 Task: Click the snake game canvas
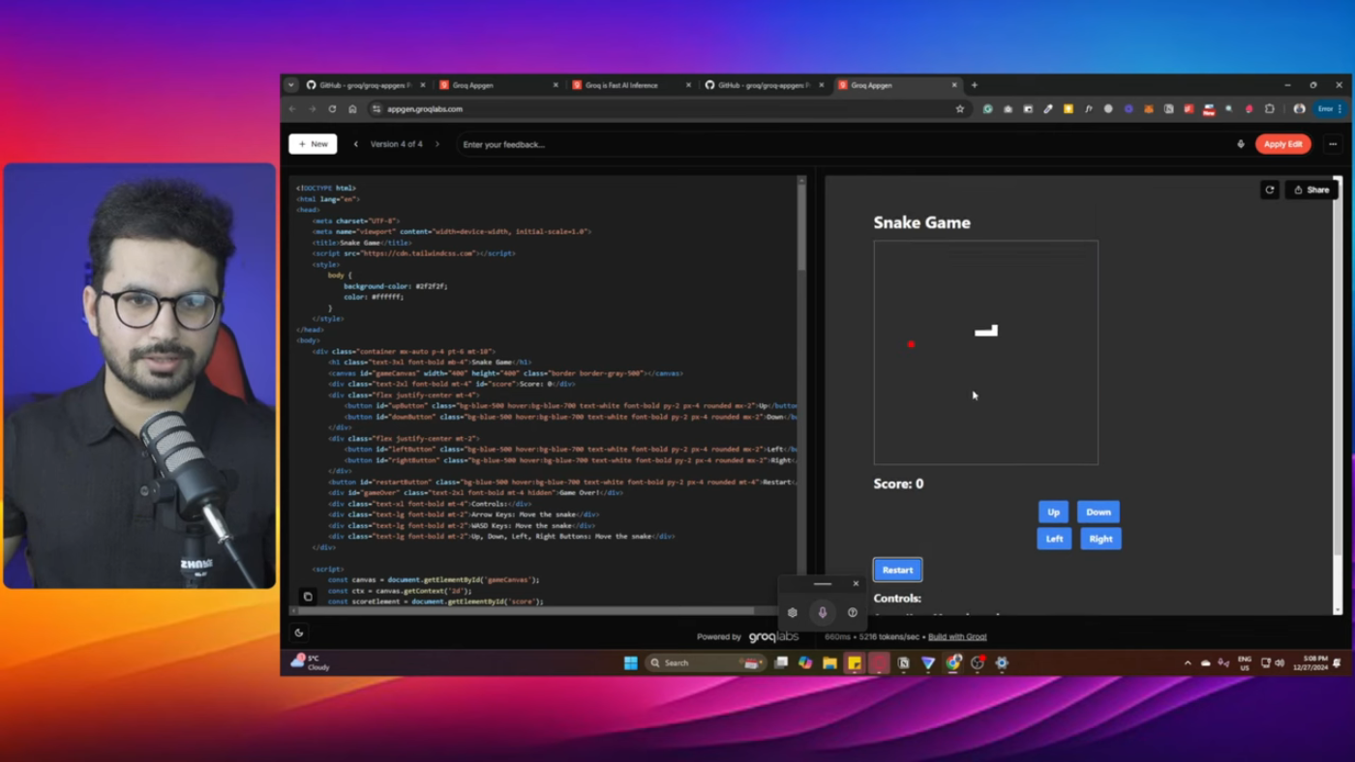(x=985, y=353)
